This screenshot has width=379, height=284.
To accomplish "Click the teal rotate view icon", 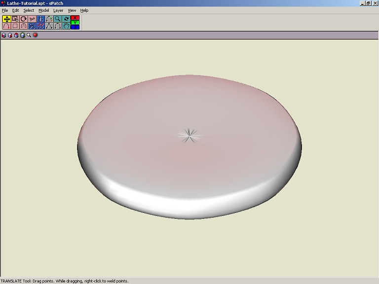I will (x=66, y=19).
